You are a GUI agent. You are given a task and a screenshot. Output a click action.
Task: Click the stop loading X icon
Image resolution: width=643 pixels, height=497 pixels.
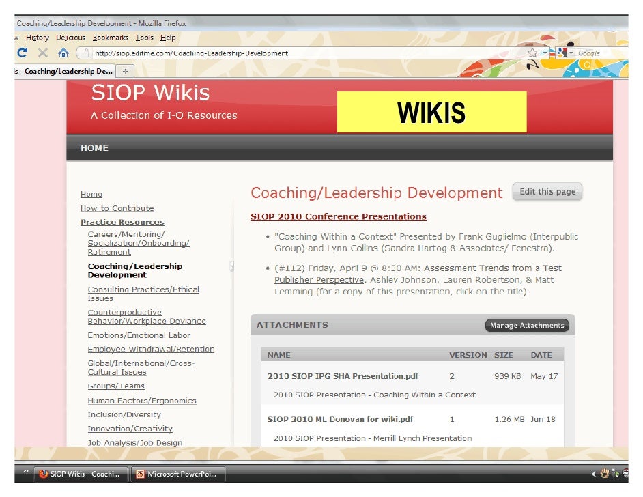42,53
